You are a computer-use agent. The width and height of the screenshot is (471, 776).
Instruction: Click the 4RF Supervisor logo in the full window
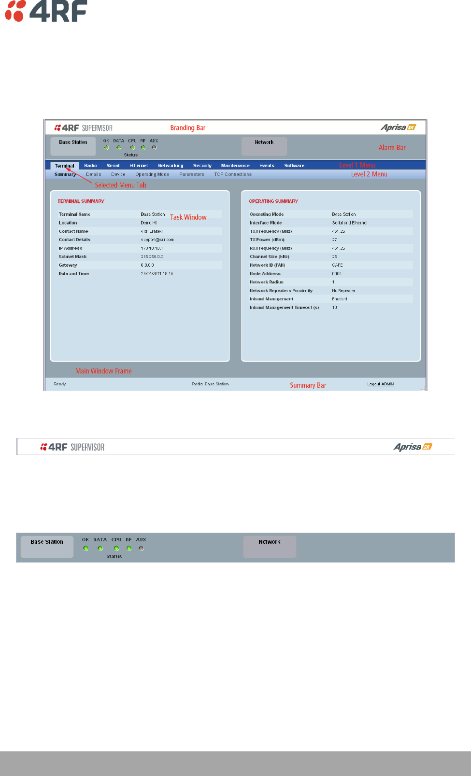[83, 128]
